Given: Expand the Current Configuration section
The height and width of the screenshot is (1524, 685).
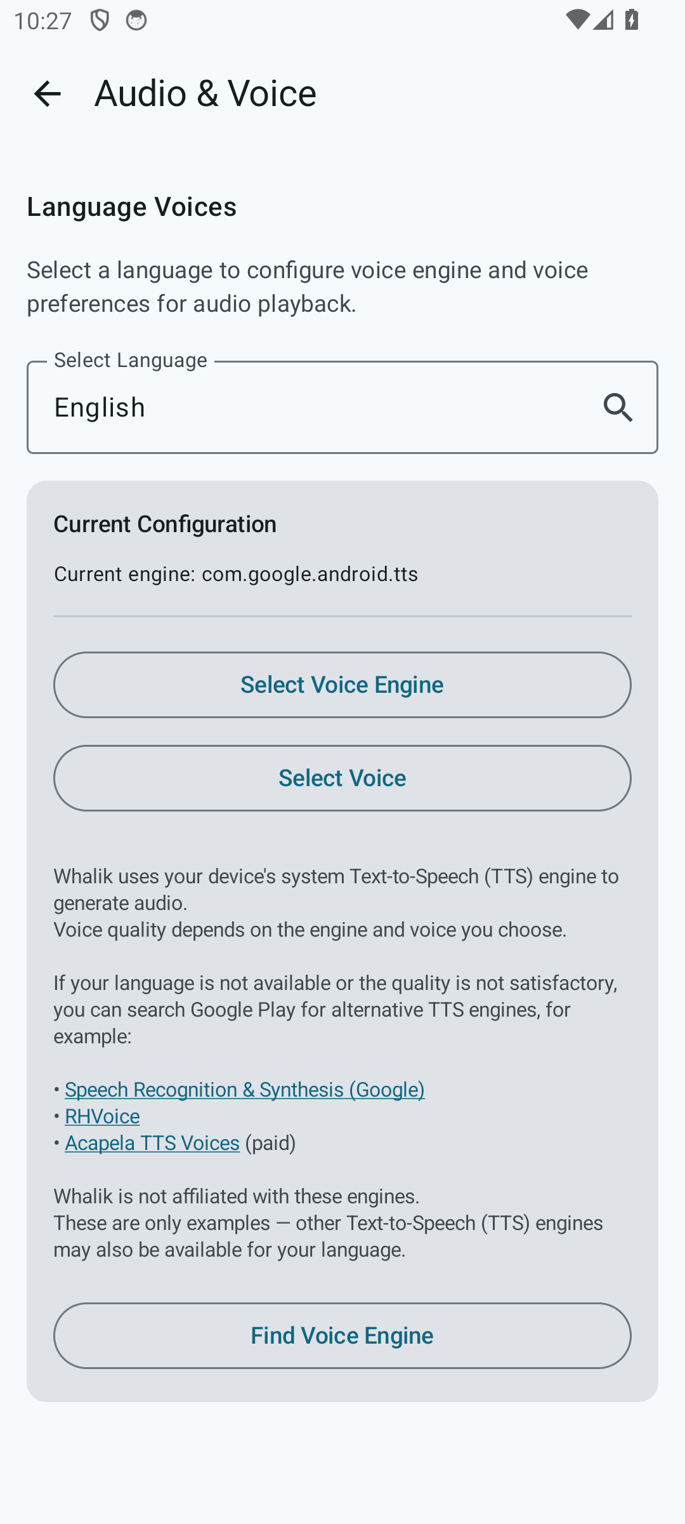Looking at the screenshot, I should [165, 524].
